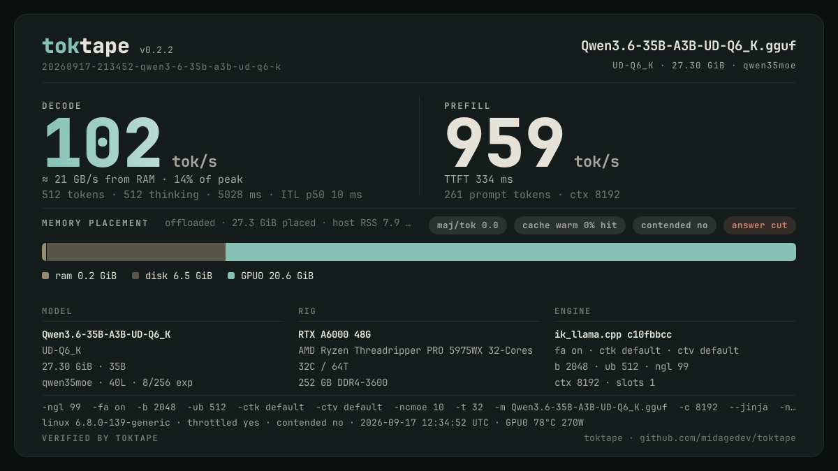Click 'ctx 8192 · slots 1' engine row
Image resolution: width=838 pixels, height=471 pixels.
point(605,383)
